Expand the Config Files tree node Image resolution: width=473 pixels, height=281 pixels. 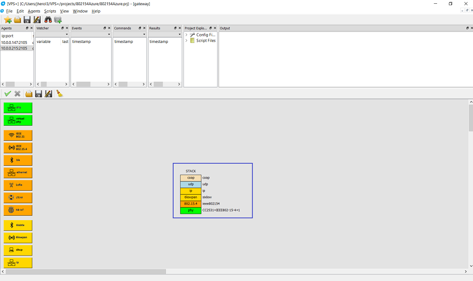[x=186, y=35]
